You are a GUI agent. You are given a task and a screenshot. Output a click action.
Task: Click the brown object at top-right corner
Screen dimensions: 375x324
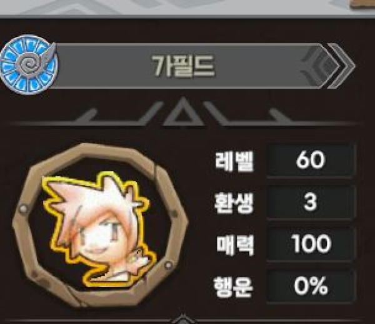pos(362,4)
